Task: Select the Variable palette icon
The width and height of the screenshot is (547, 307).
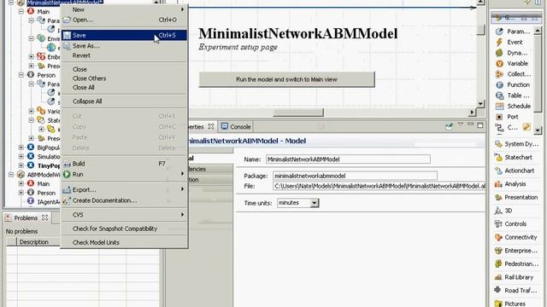Action: pos(499,63)
